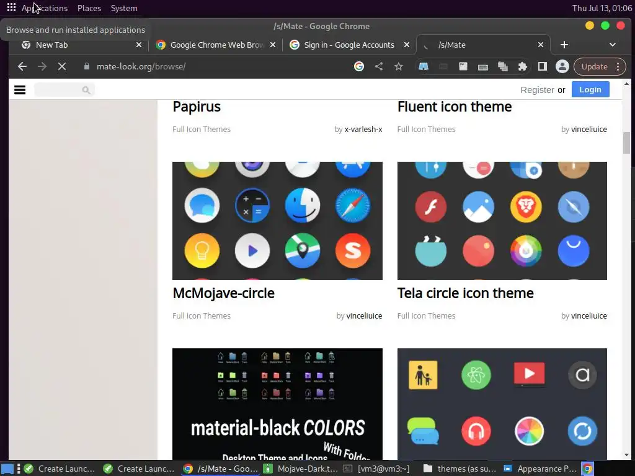Click the mate-look.org/browse/ address bar
Image resolution: width=635 pixels, height=476 pixels.
click(x=141, y=66)
